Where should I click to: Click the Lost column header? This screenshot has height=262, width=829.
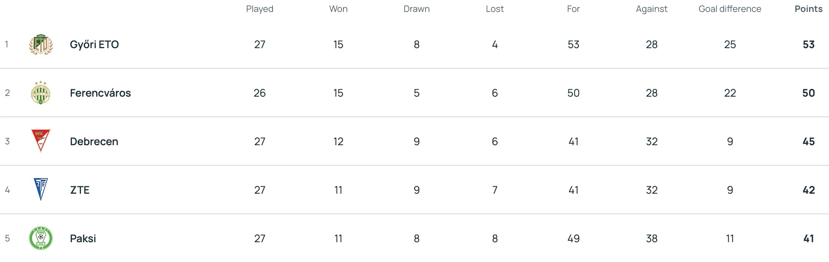(495, 9)
